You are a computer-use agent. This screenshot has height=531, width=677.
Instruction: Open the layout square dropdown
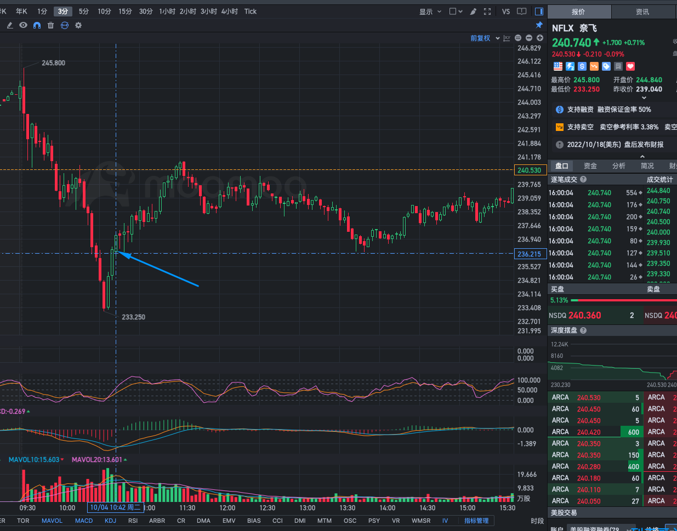pos(456,12)
